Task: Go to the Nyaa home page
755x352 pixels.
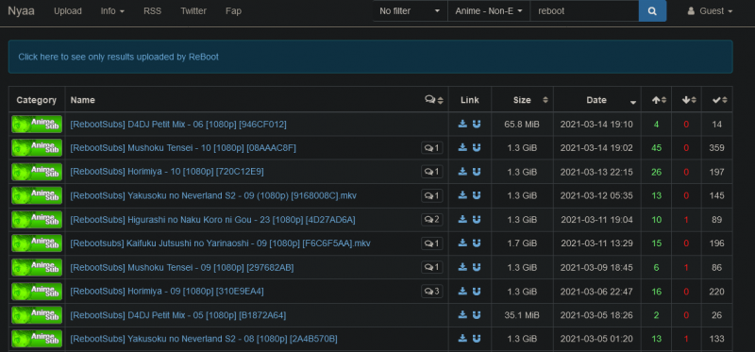Action: pyautogui.click(x=21, y=11)
